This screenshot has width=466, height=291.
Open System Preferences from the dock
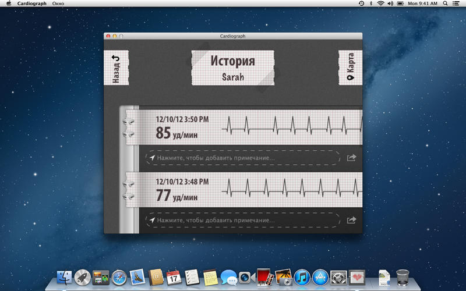[338, 278]
